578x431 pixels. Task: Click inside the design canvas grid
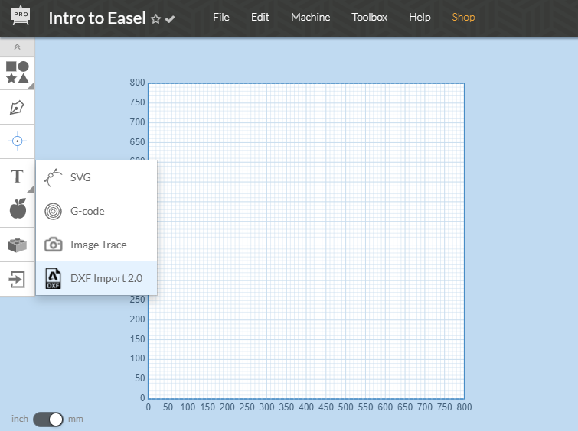click(x=306, y=241)
